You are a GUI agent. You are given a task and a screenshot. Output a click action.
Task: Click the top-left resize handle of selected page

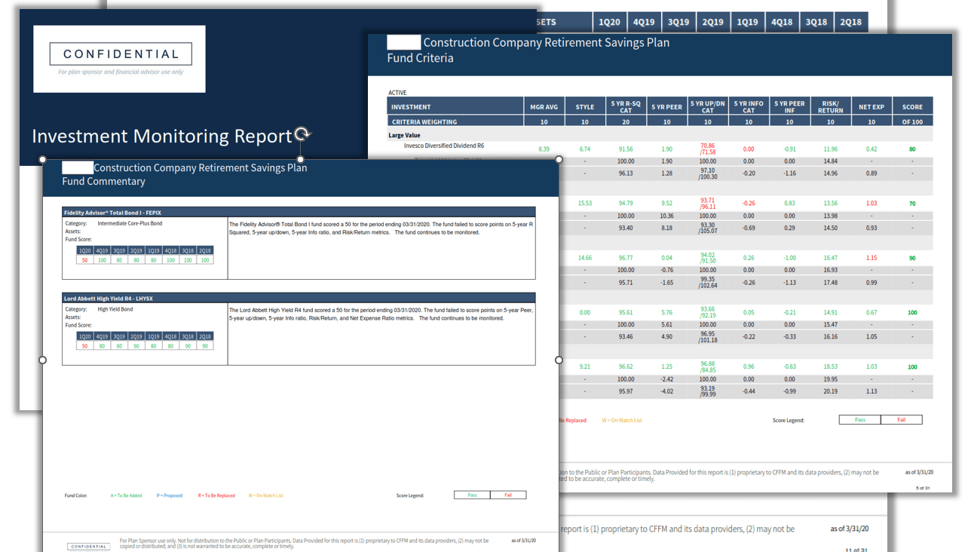click(43, 160)
